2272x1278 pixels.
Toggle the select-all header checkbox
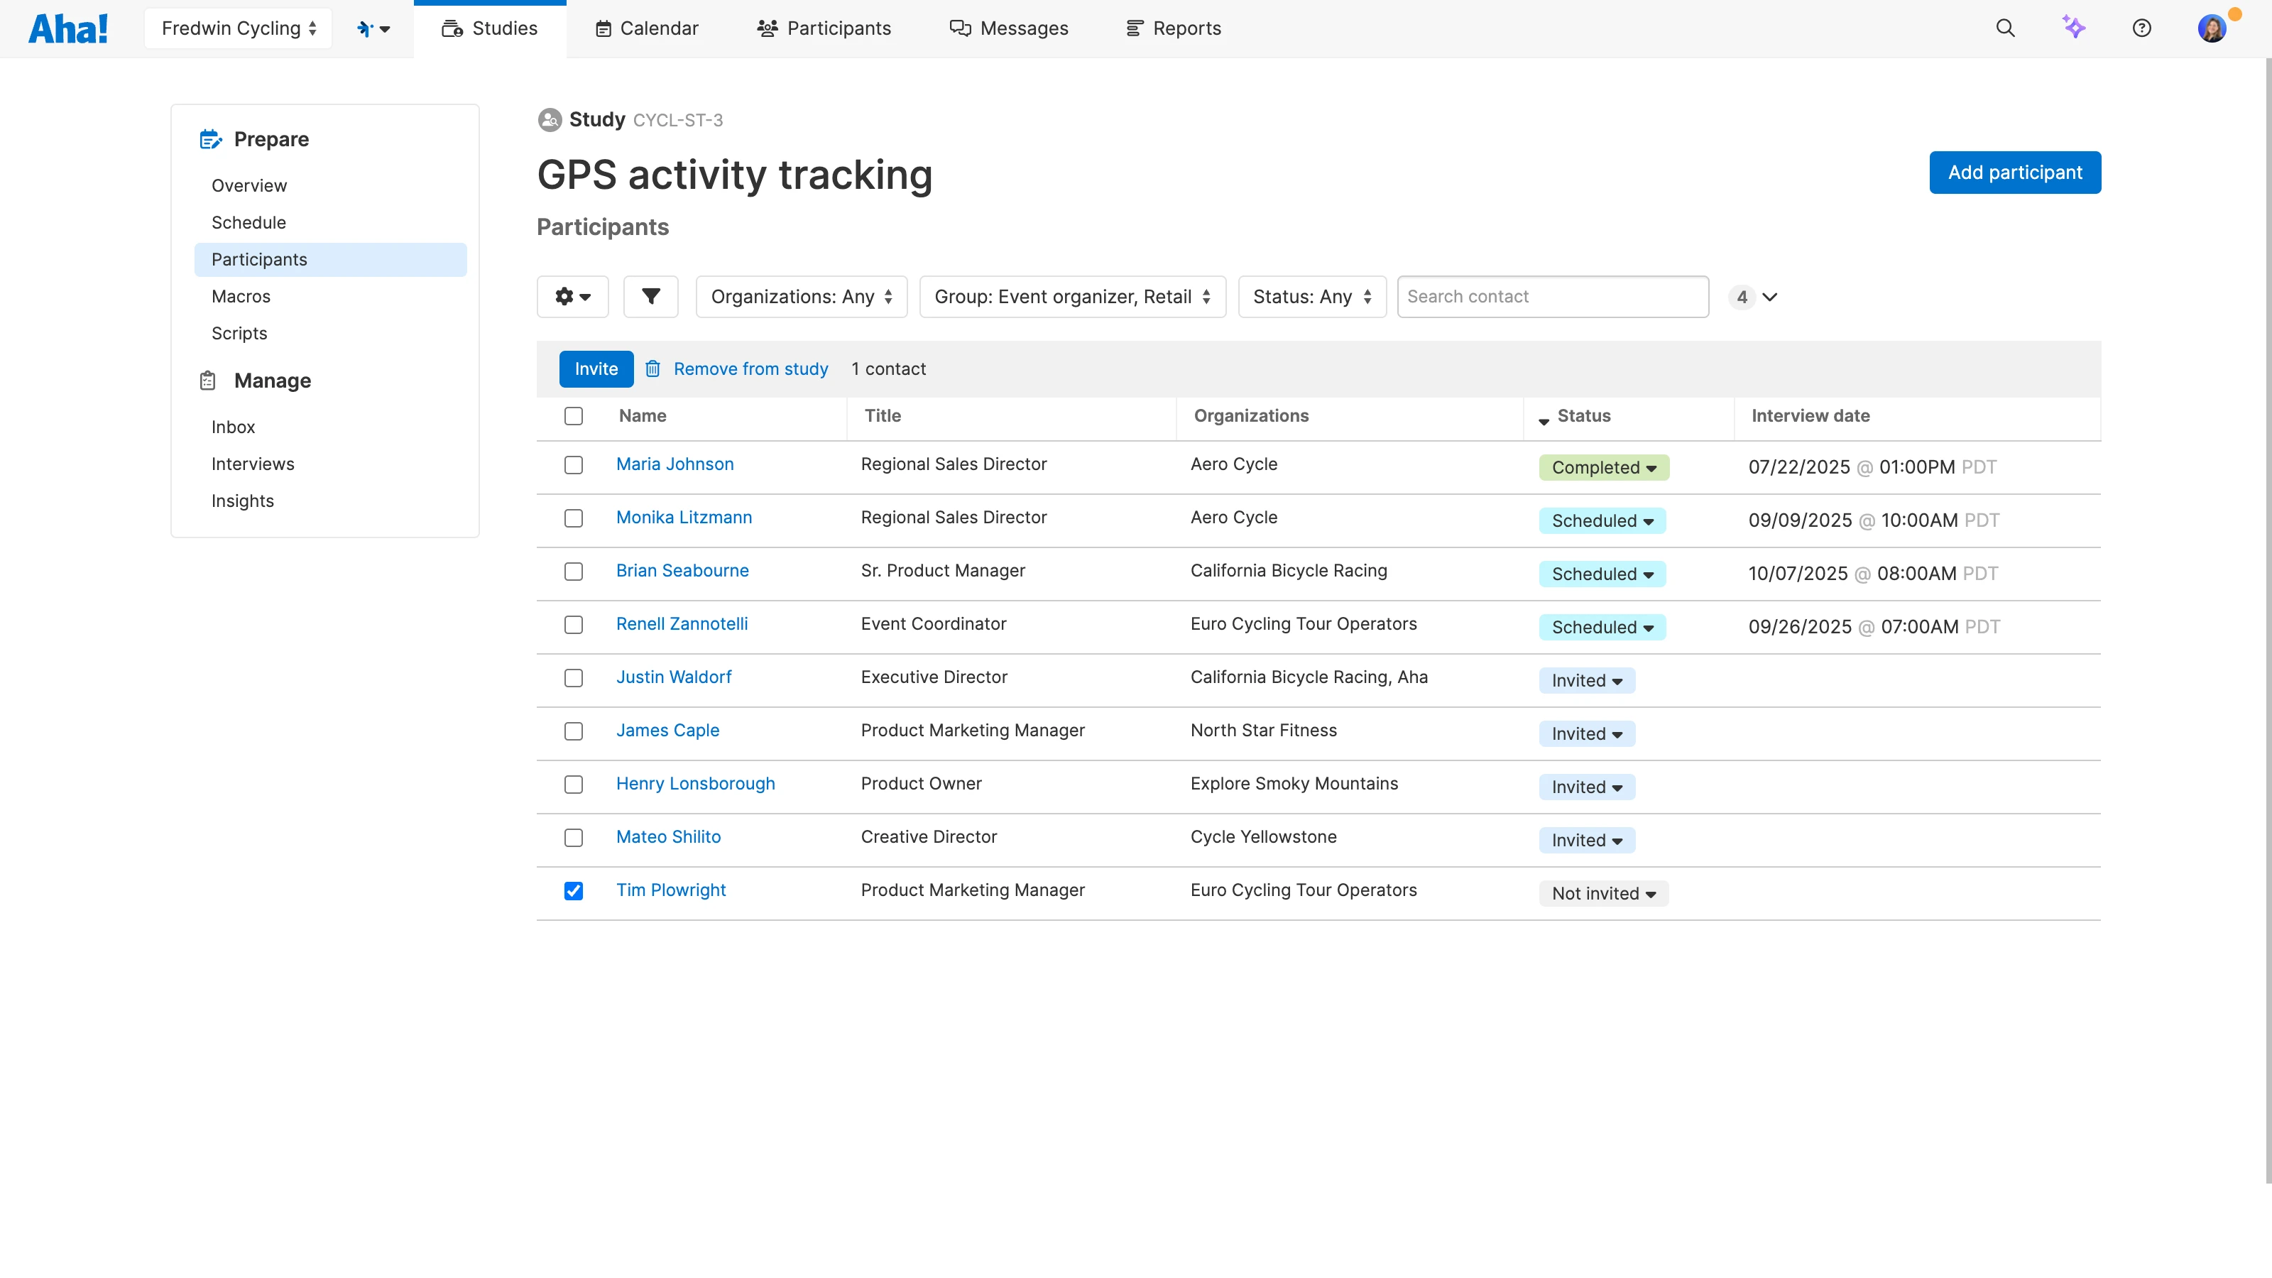click(x=573, y=415)
